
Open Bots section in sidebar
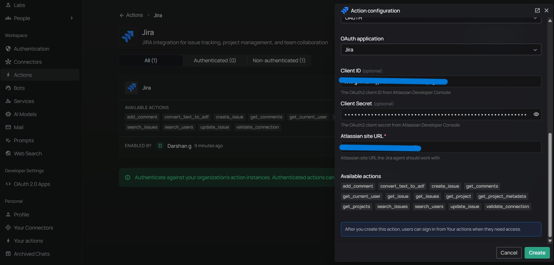coord(40,88)
